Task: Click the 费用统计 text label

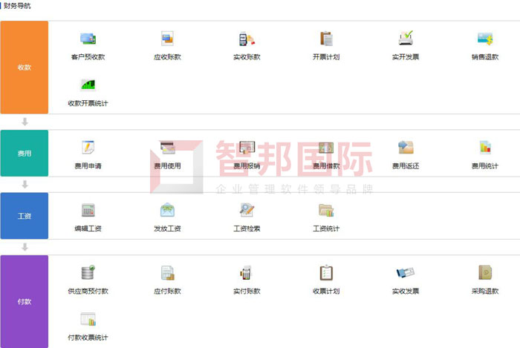Action: pyautogui.click(x=485, y=166)
